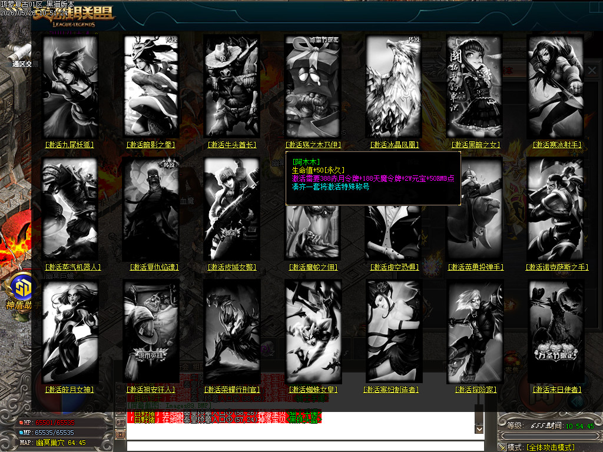This screenshot has width=603, height=452.
Task: Select the 皮城女警 rifle girl portrait
Action: click(x=232, y=210)
